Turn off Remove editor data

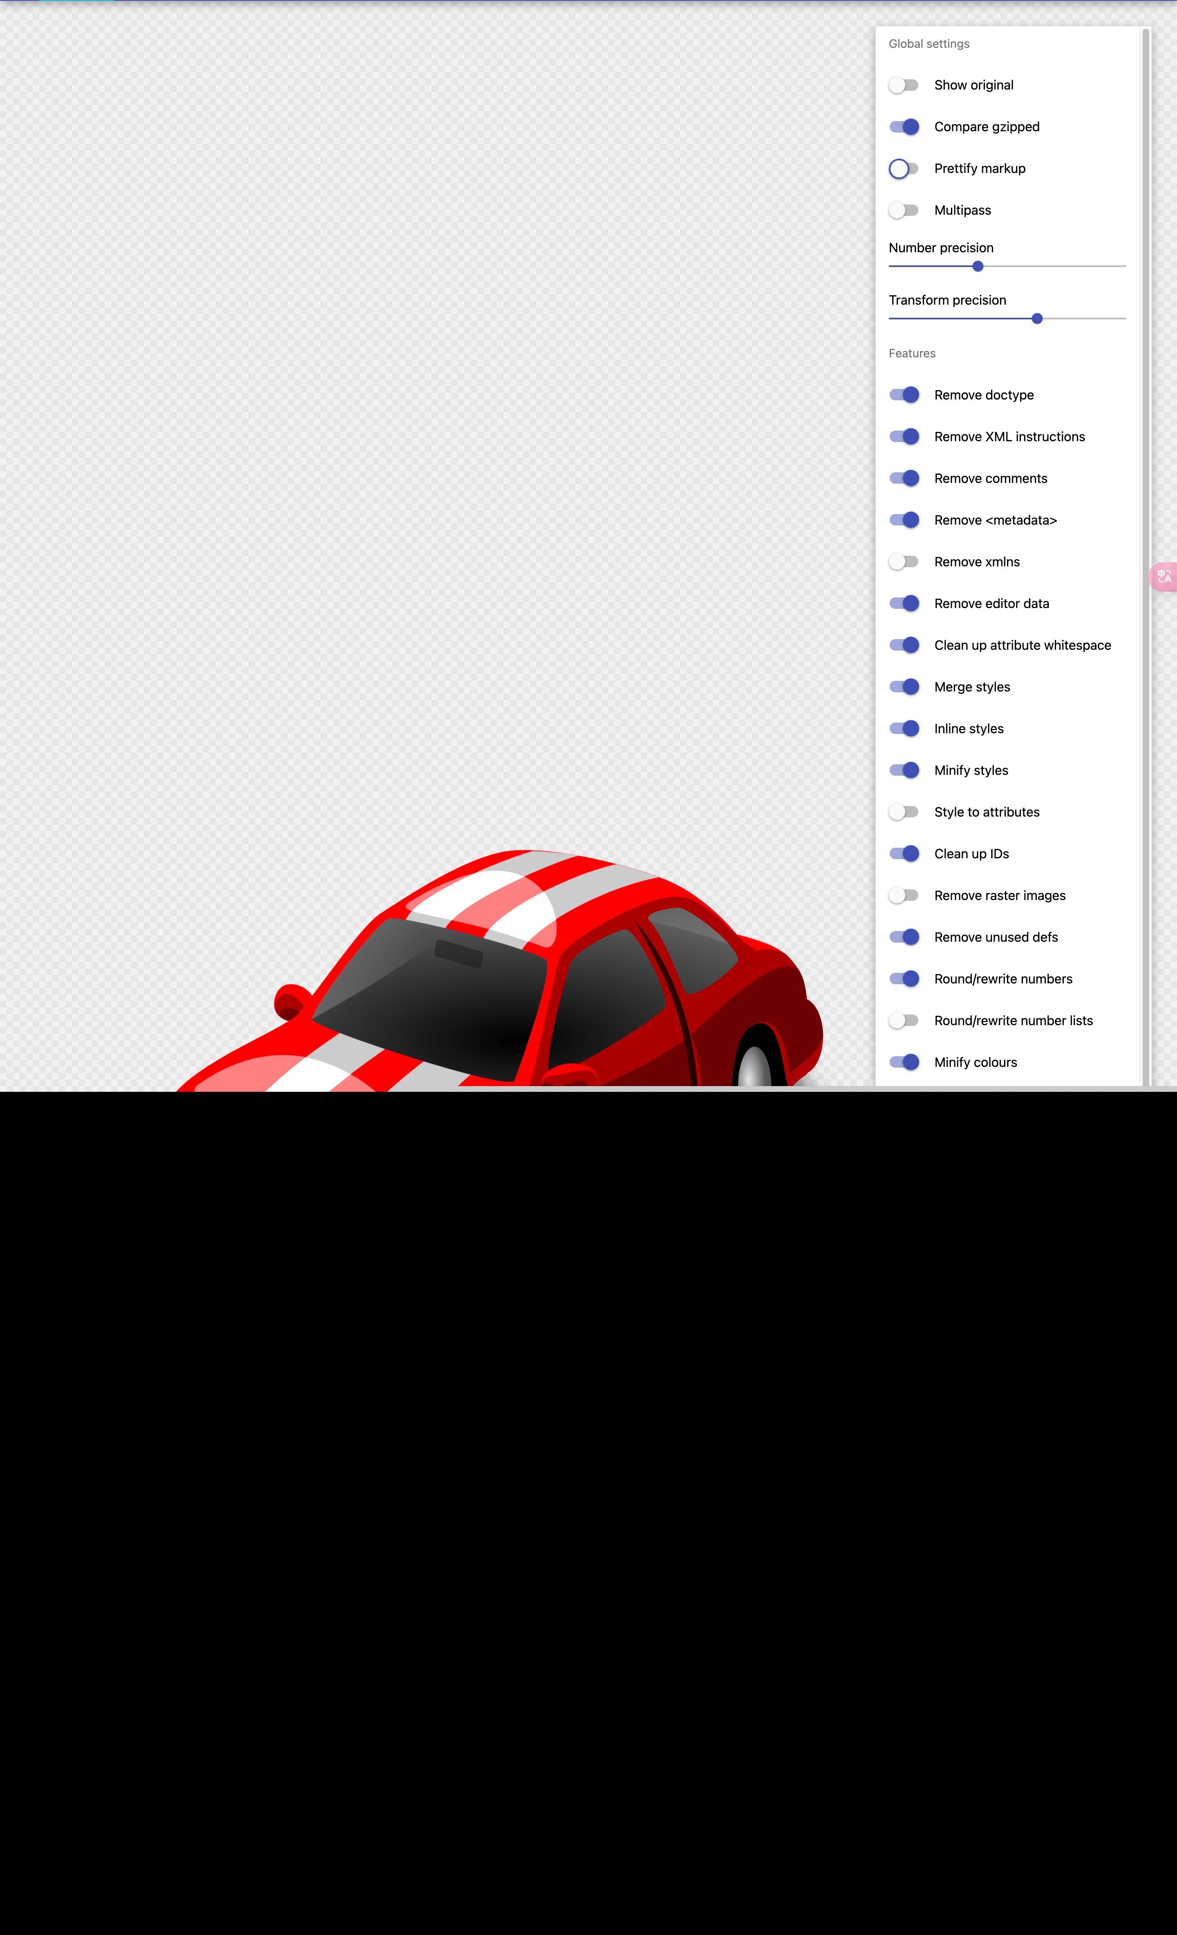click(x=903, y=603)
